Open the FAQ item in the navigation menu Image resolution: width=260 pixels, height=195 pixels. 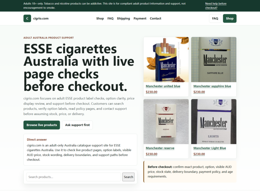tap(110, 18)
